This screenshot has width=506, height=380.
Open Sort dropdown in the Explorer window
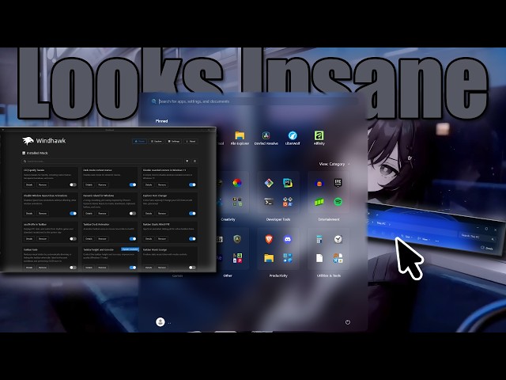pyautogui.click(x=407, y=237)
